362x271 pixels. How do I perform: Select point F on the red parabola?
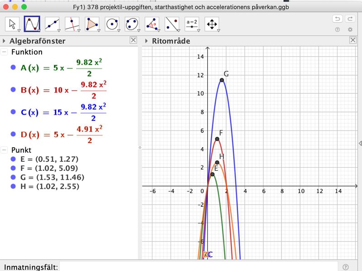[217, 139]
